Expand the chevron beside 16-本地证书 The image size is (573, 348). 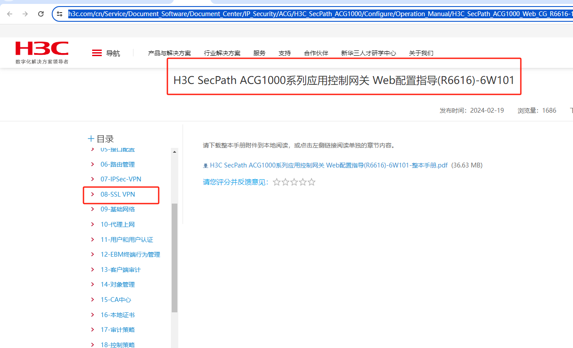coord(92,315)
